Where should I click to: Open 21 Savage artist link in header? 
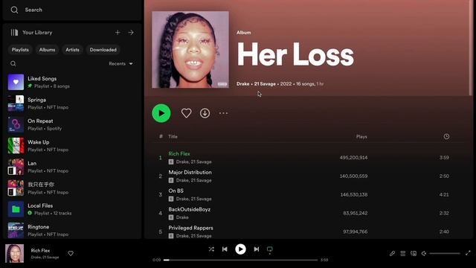tap(265, 84)
